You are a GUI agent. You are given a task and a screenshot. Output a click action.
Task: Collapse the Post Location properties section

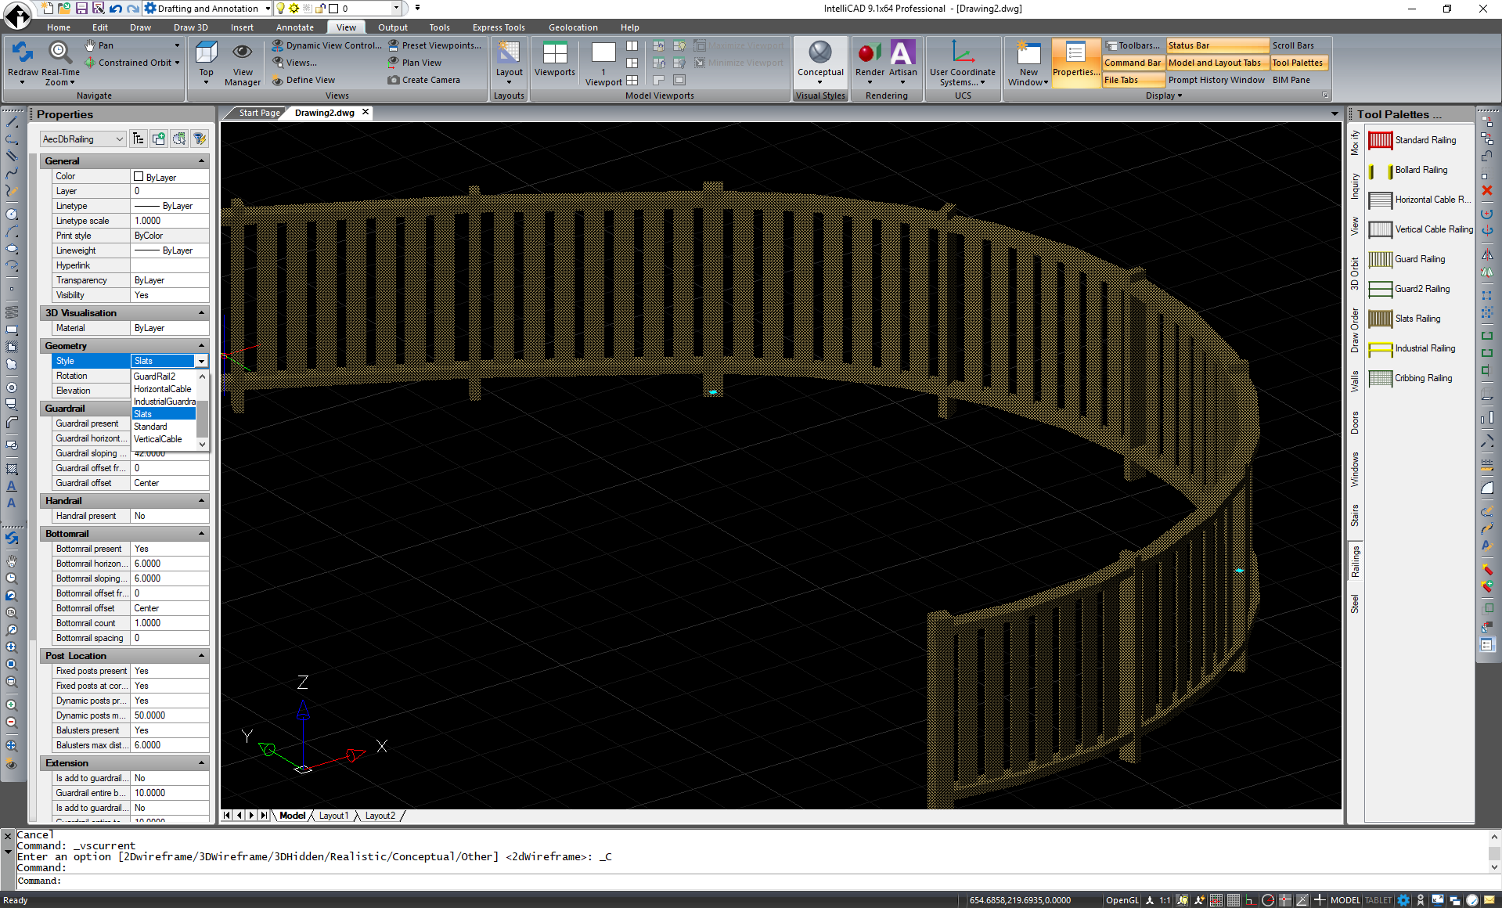pyautogui.click(x=203, y=656)
